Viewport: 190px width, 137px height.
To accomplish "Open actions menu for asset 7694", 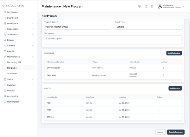I will [x=159, y=103].
